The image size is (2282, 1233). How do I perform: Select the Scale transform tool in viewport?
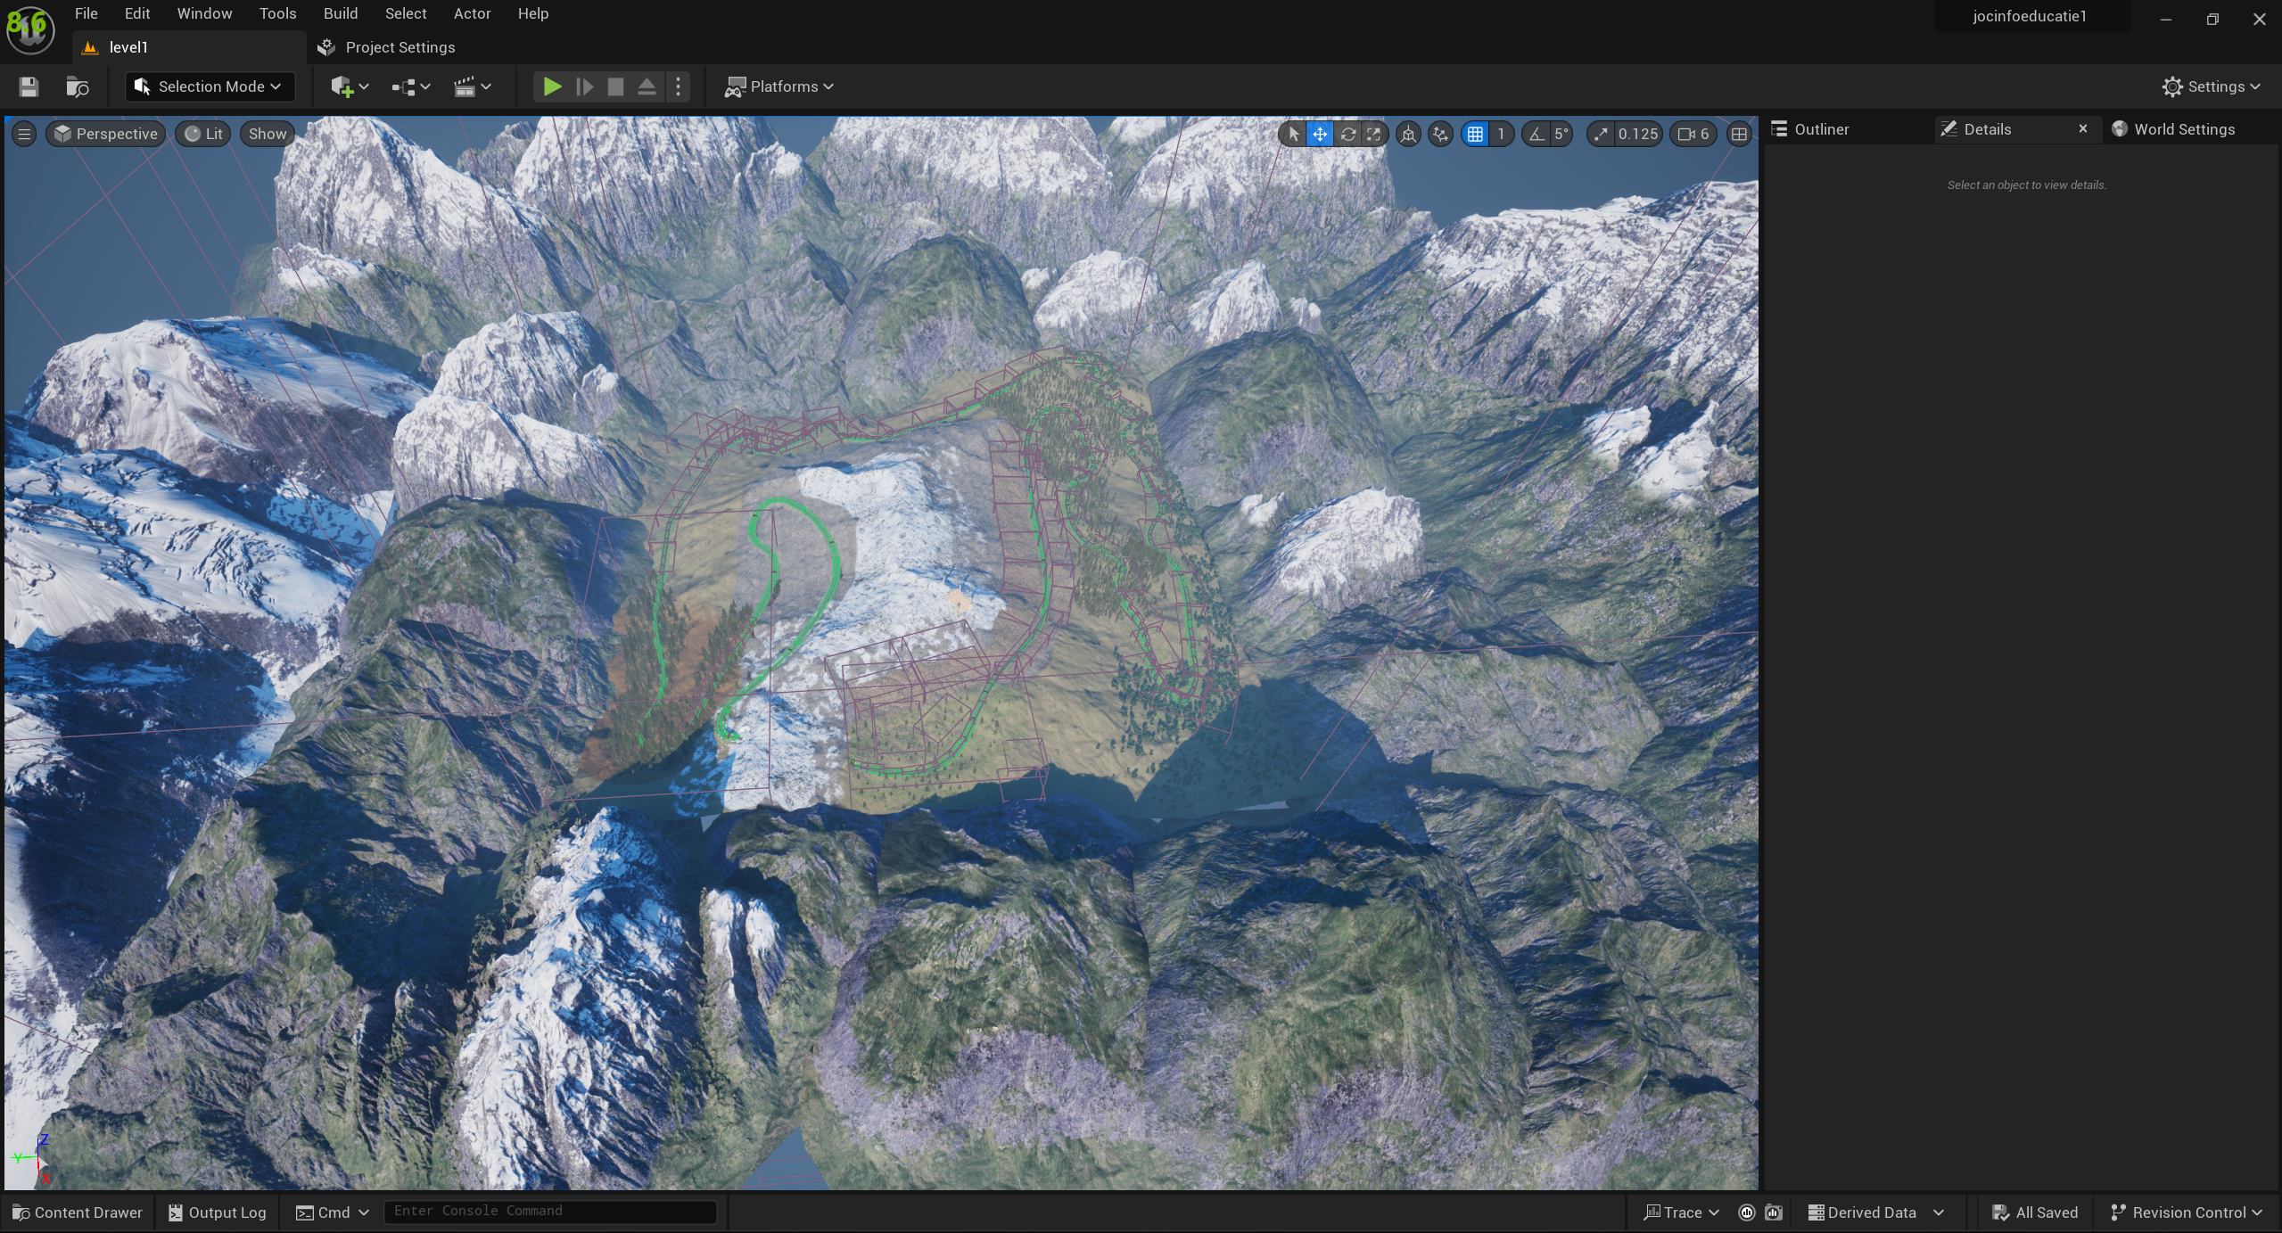pyautogui.click(x=1374, y=134)
